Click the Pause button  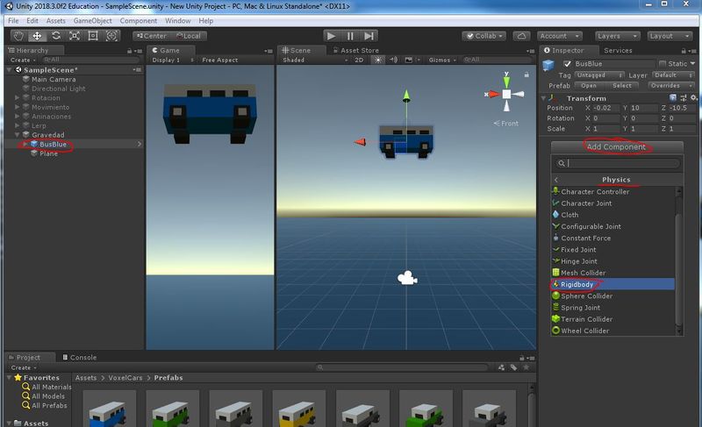[x=350, y=36]
